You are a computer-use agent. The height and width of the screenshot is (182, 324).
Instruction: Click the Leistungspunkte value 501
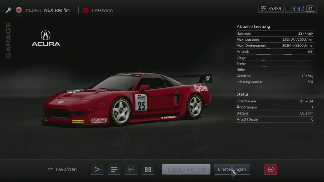point(310,82)
